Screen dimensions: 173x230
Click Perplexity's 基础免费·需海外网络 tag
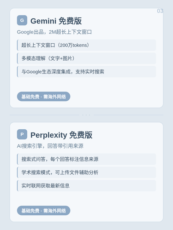43,211
